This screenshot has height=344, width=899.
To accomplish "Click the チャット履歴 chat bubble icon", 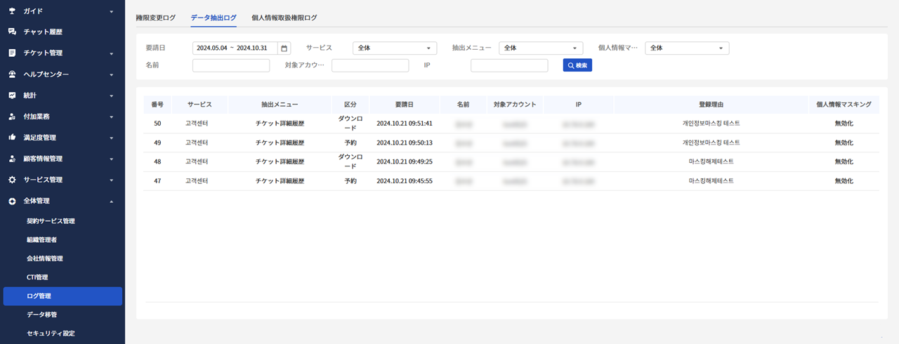I will click(x=12, y=32).
